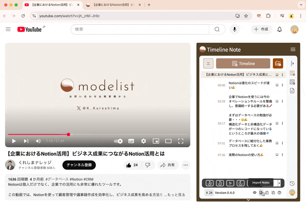Collapse the notes list with the down-arrow button

(208, 64)
